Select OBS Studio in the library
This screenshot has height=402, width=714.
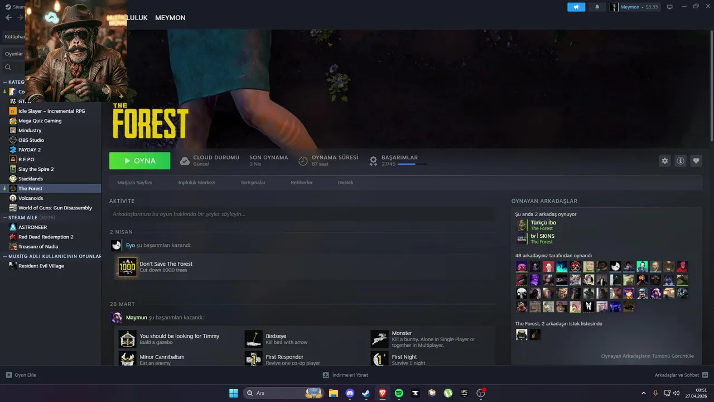pyautogui.click(x=31, y=140)
